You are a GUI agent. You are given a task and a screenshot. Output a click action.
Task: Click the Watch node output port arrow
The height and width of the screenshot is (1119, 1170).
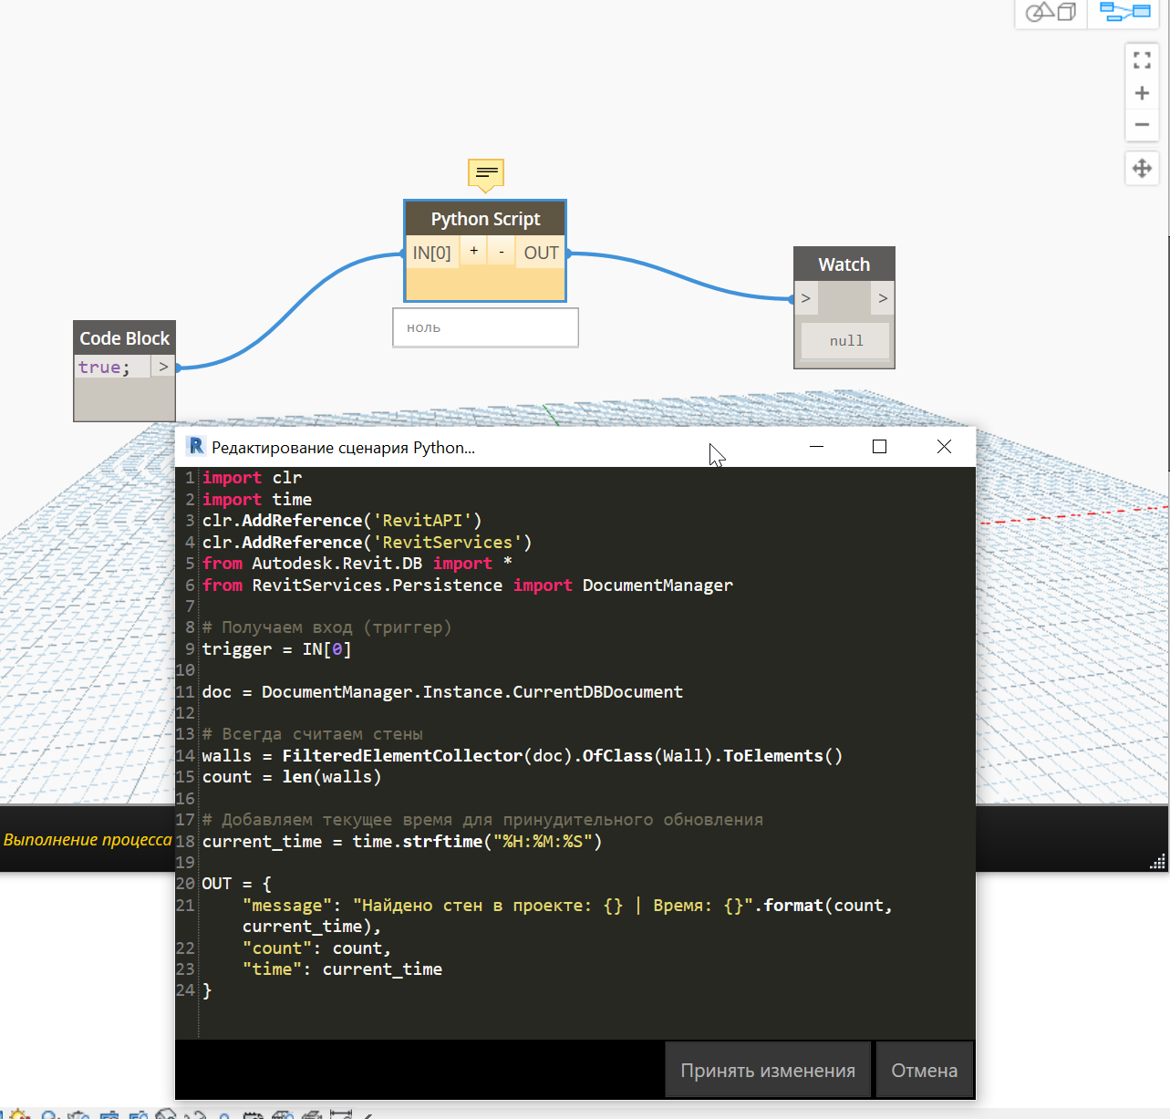coord(882,298)
